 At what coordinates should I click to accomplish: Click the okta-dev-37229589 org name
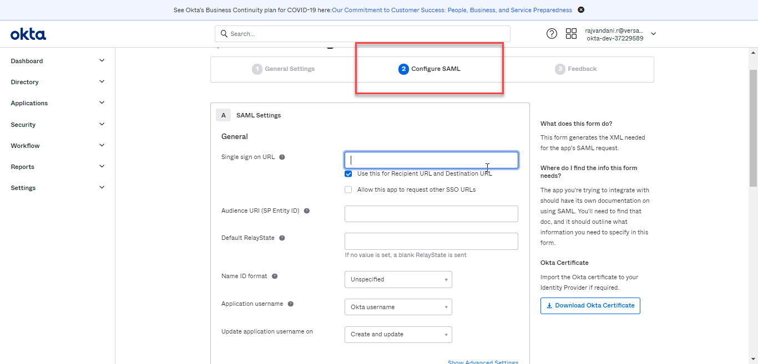point(615,38)
